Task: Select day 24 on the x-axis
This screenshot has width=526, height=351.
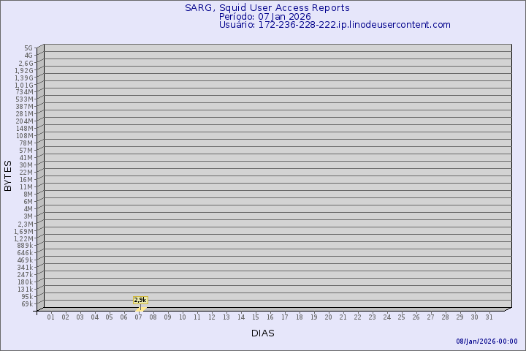Action: (386, 317)
